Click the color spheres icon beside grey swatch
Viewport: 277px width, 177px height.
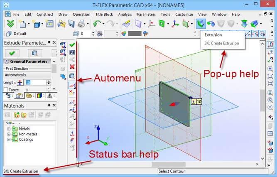[124, 34]
